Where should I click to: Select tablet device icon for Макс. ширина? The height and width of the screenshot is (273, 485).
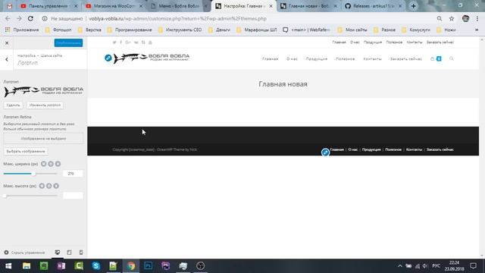(51, 164)
